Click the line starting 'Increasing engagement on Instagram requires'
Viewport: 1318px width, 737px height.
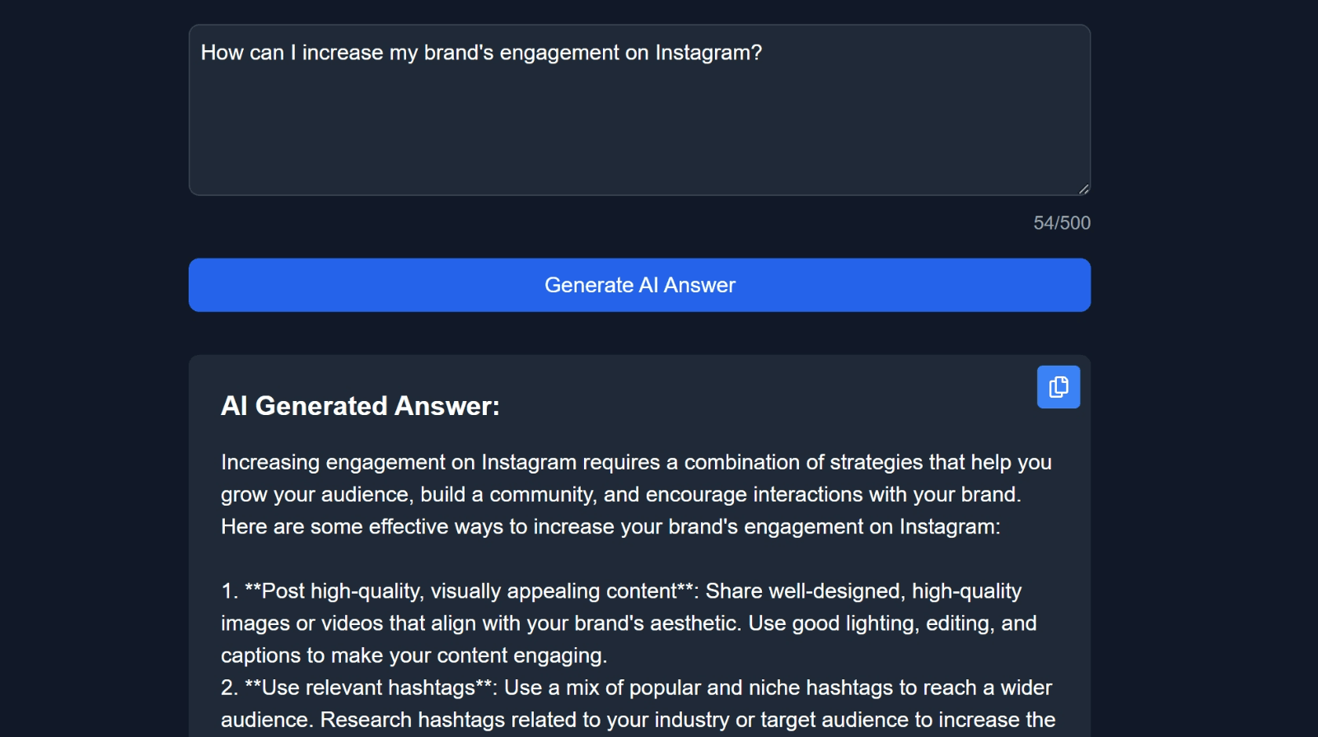click(x=636, y=462)
